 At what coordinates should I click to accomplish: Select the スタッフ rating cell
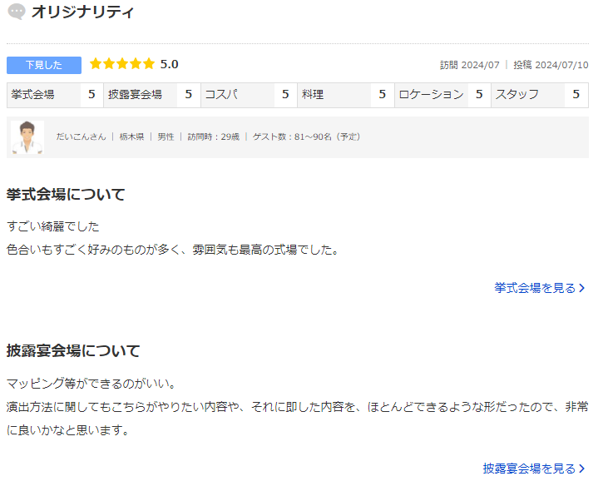539,95
